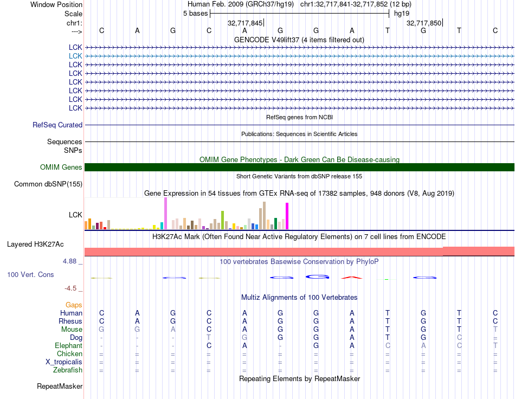Open OMIM Gene Phenotypes track title
This screenshot has width=515, height=399.
(299, 159)
